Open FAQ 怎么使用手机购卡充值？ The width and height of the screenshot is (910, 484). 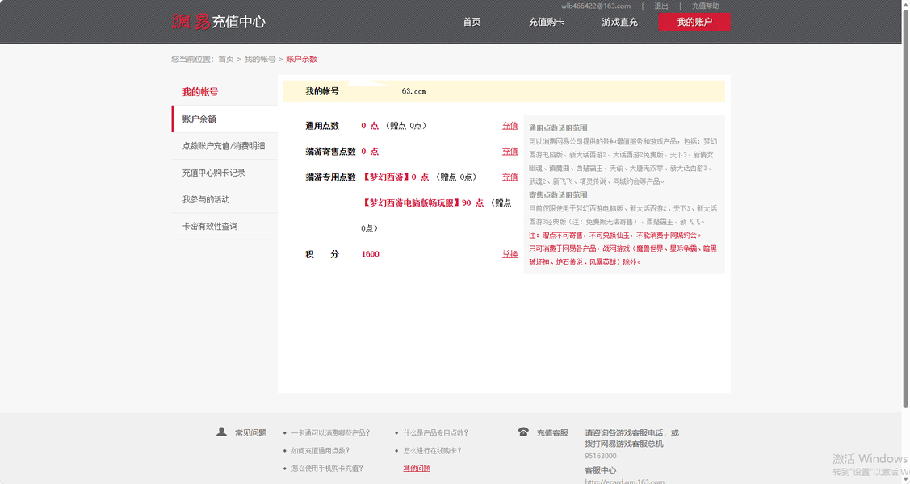click(327, 469)
